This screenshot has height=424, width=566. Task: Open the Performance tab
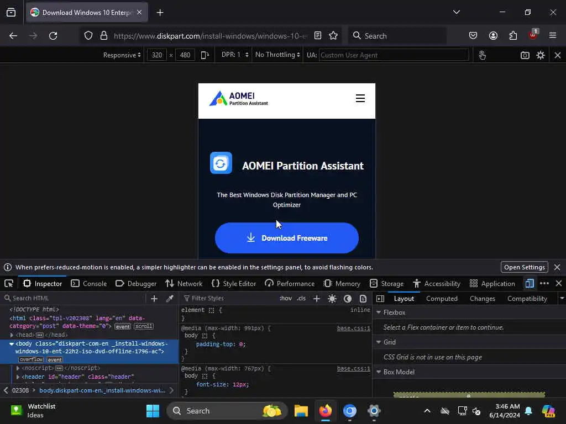coord(290,284)
